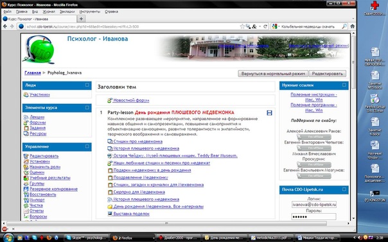This screenshot has height=242, width=388.
Task: Click the Firefox reload page icon
Action: [x=265, y=26]
